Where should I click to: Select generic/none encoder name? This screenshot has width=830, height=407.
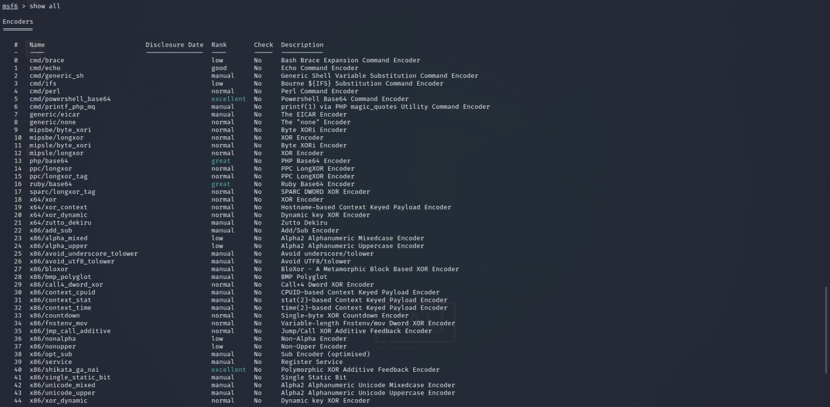coord(52,122)
